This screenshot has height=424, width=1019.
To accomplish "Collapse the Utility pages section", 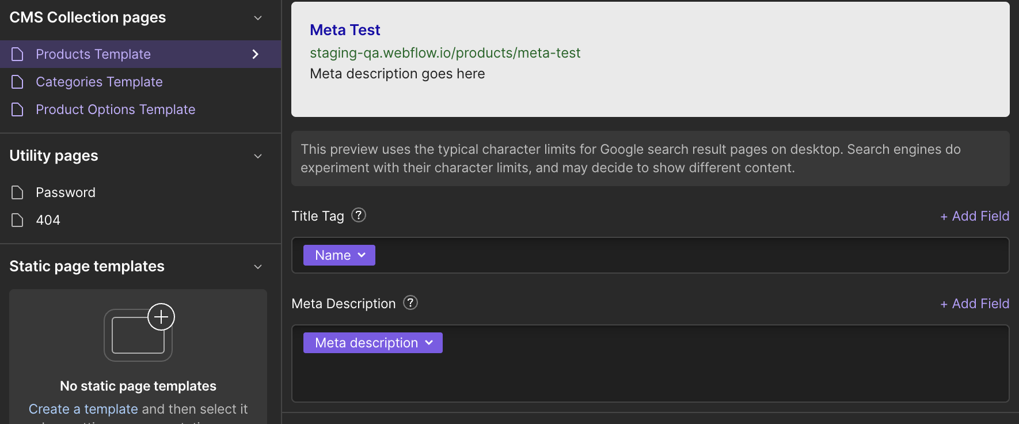I will [x=258, y=156].
